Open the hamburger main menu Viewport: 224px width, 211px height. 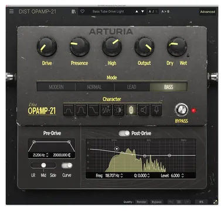click(x=11, y=11)
